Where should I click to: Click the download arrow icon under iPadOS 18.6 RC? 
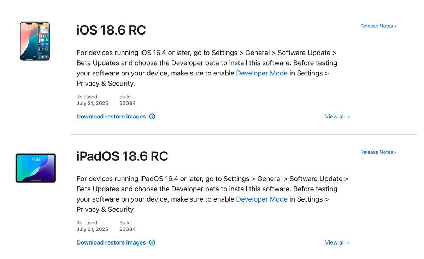pyautogui.click(x=152, y=242)
